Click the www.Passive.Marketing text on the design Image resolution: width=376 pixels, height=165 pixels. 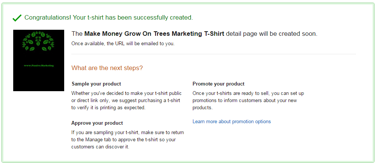(39, 66)
